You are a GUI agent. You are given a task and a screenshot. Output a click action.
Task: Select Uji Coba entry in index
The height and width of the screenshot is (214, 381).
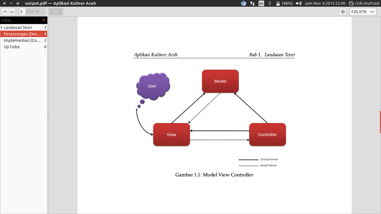[12, 47]
